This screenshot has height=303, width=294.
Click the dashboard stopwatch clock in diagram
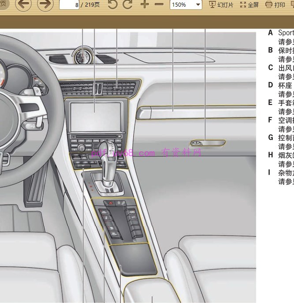point(82,56)
